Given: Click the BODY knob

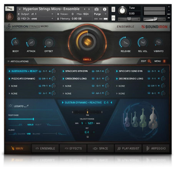Looking at the screenshot, I should [15, 42].
